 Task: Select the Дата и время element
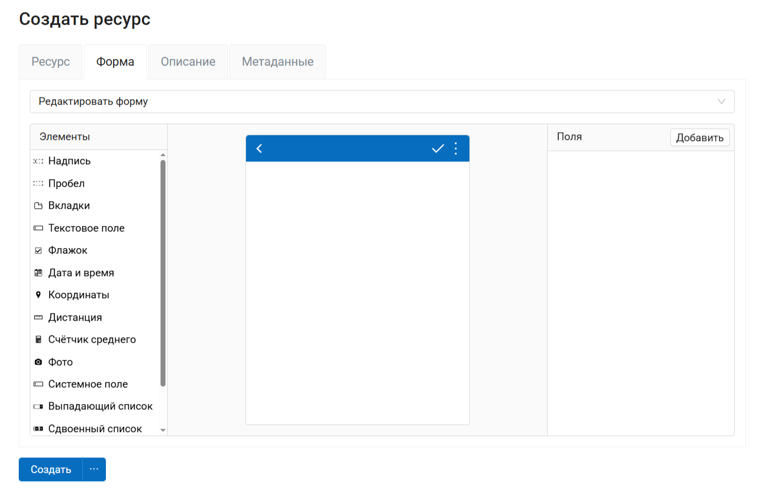click(81, 272)
